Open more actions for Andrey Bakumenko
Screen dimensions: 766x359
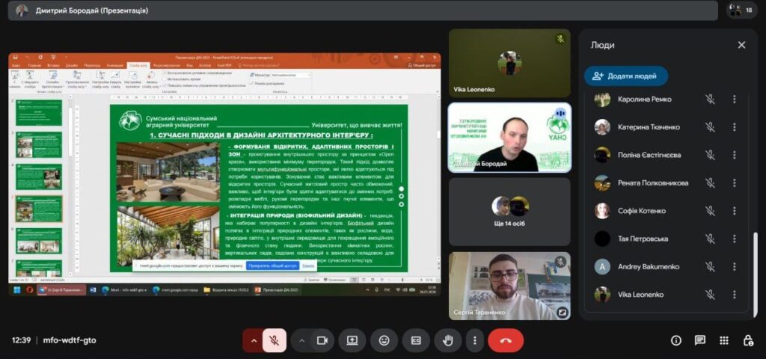(x=734, y=266)
